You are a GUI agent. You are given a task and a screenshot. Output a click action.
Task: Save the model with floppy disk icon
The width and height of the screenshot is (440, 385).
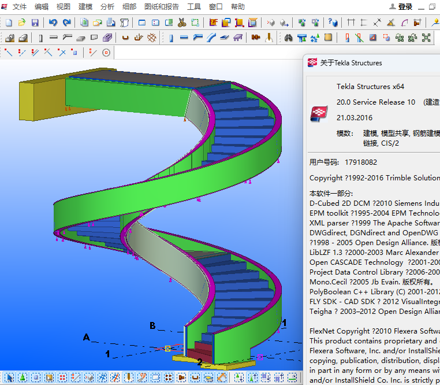35,23
